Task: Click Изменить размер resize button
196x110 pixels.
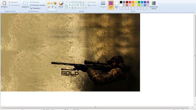Action: (37, 5)
